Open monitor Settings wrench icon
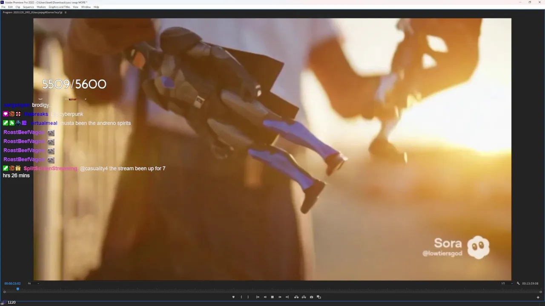 [518, 283]
